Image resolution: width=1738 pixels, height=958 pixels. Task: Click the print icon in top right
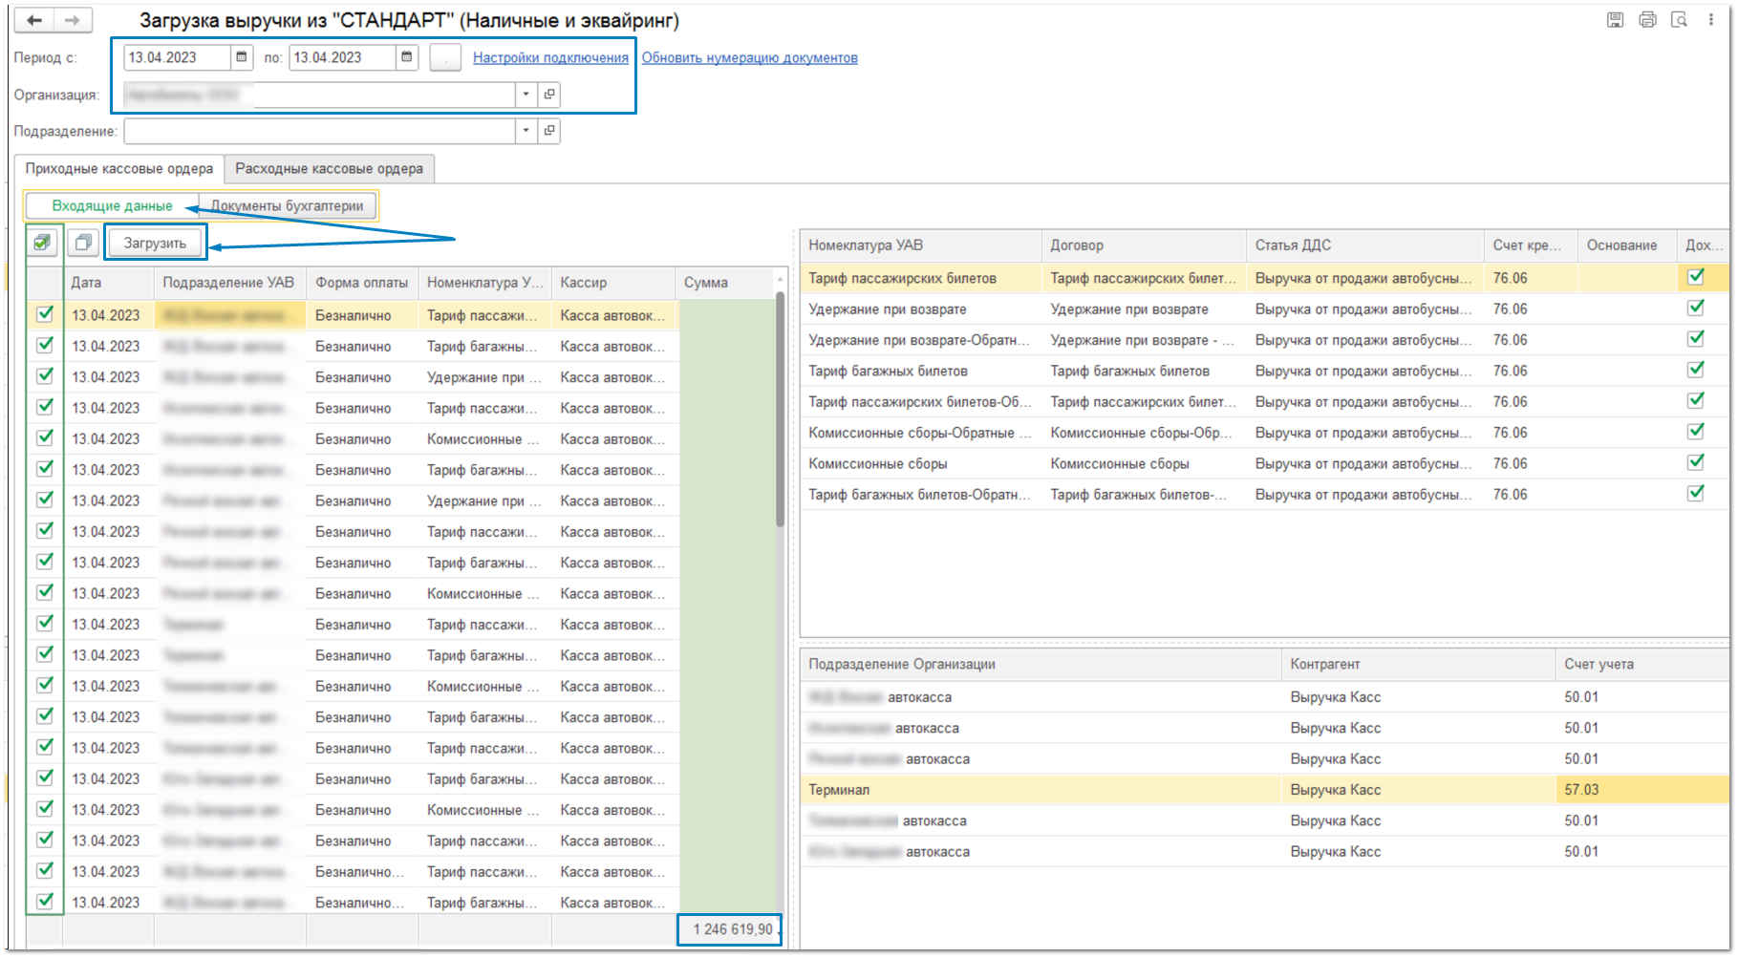tap(1647, 20)
